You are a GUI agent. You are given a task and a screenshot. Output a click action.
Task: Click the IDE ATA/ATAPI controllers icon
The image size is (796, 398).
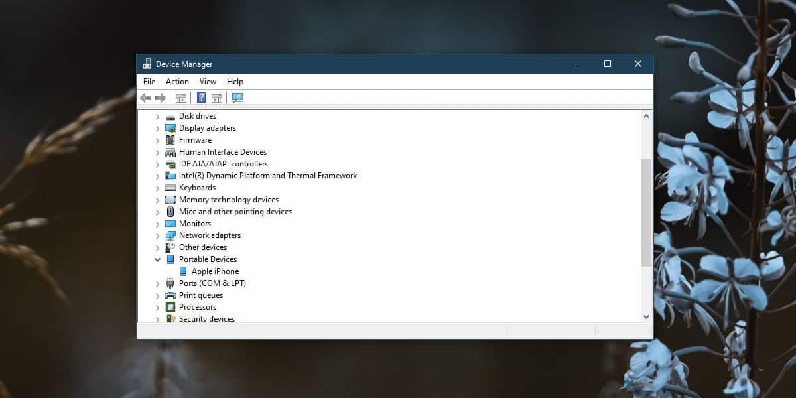click(x=170, y=164)
